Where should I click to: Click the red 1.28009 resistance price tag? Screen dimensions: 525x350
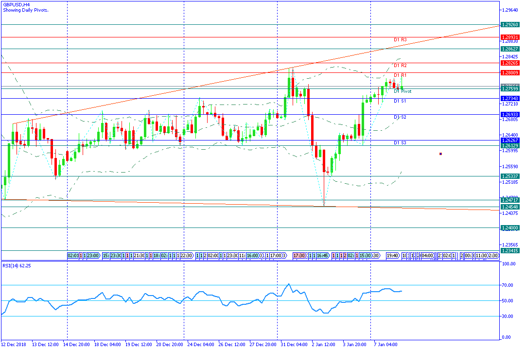click(x=510, y=73)
